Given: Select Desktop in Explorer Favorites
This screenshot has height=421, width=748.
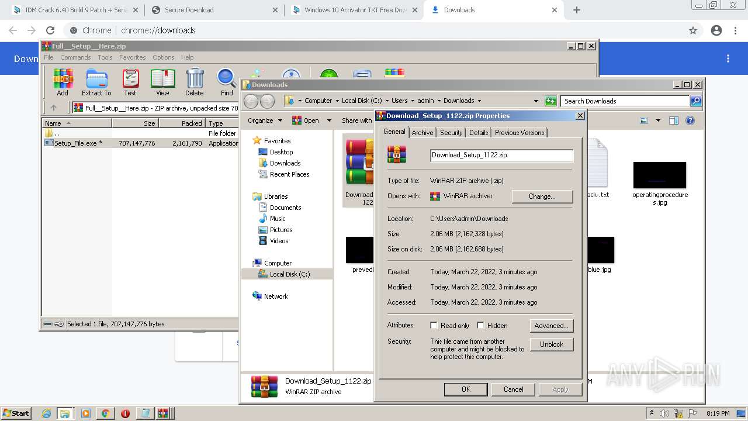Looking at the screenshot, I should 281,152.
